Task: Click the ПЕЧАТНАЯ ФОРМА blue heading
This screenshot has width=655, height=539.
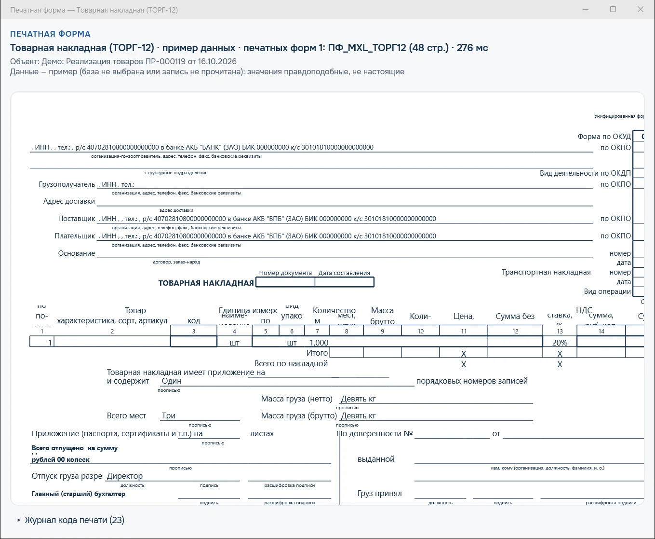Action: [50, 34]
